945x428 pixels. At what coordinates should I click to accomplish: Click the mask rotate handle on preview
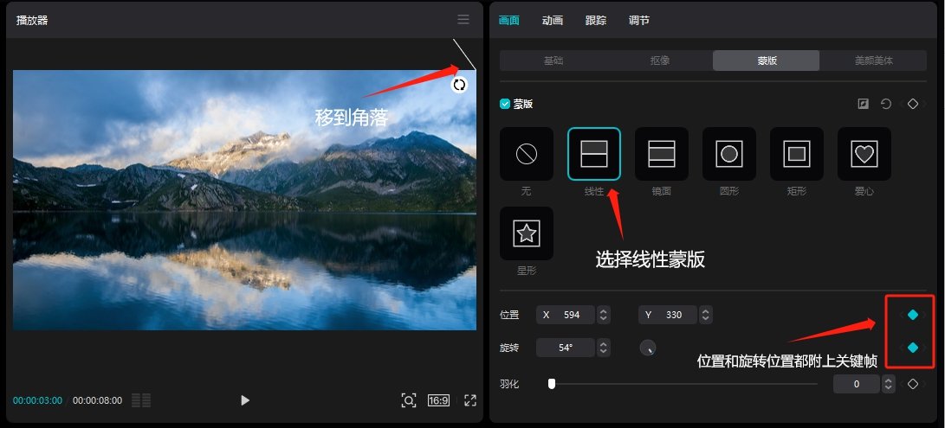click(x=459, y=85)
